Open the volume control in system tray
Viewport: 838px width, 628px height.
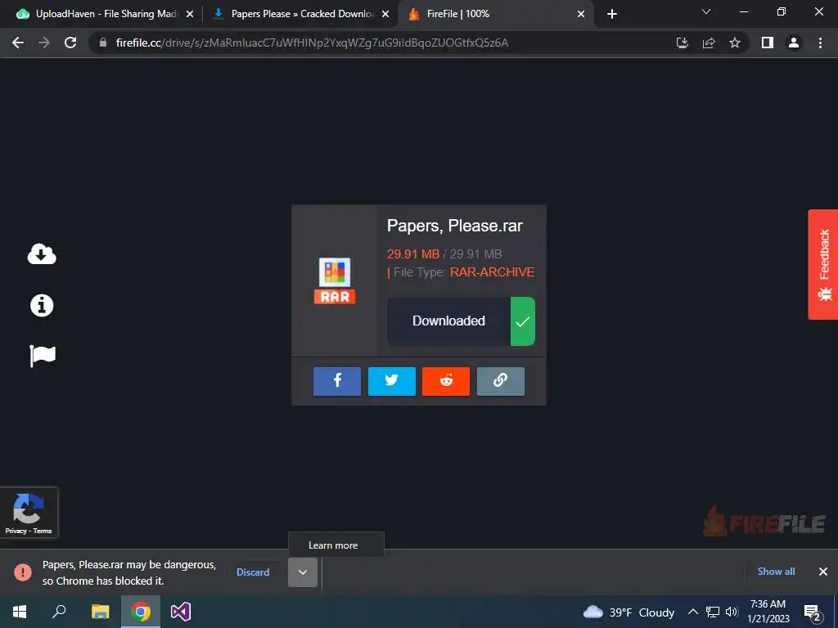coord(732,612)
